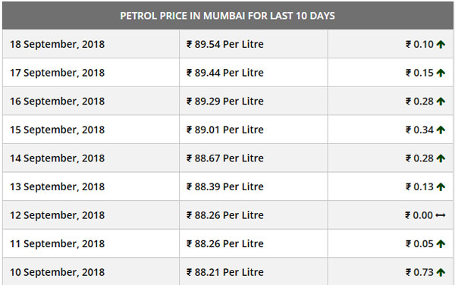The image size is (455, 285).
Task: Click the up arrow in 14 September row
Action: [441, 158]
